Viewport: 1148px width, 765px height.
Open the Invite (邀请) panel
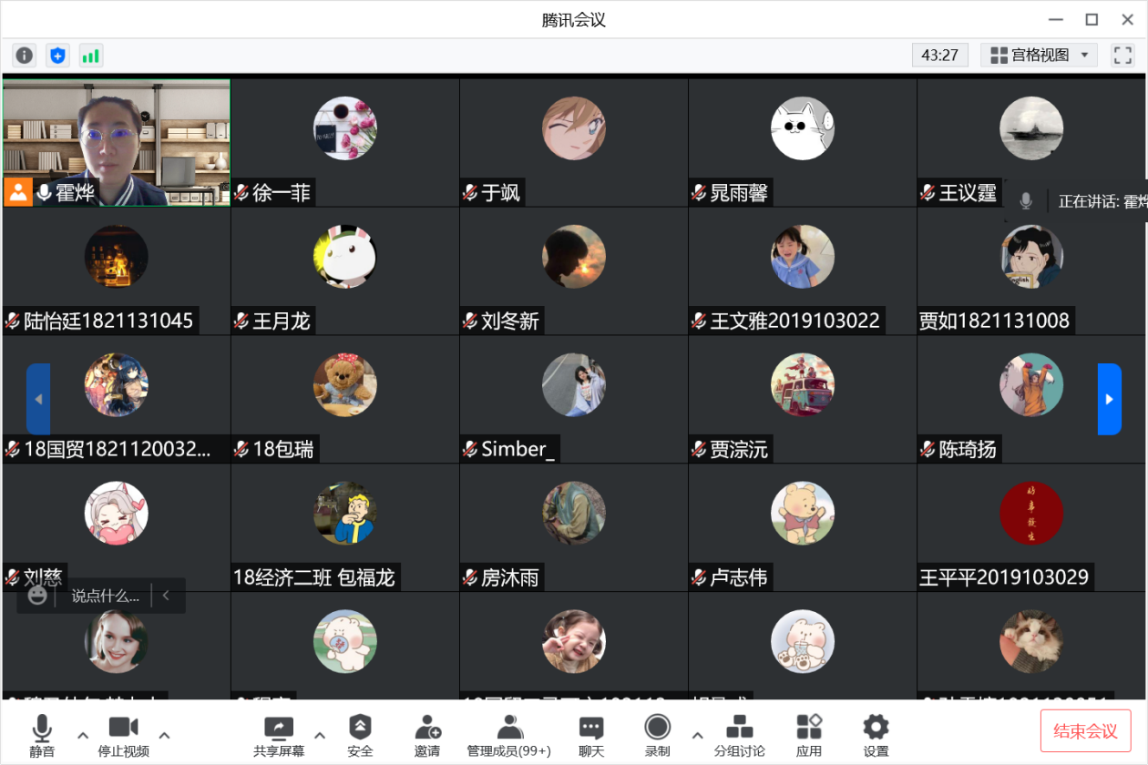point(427,736)
